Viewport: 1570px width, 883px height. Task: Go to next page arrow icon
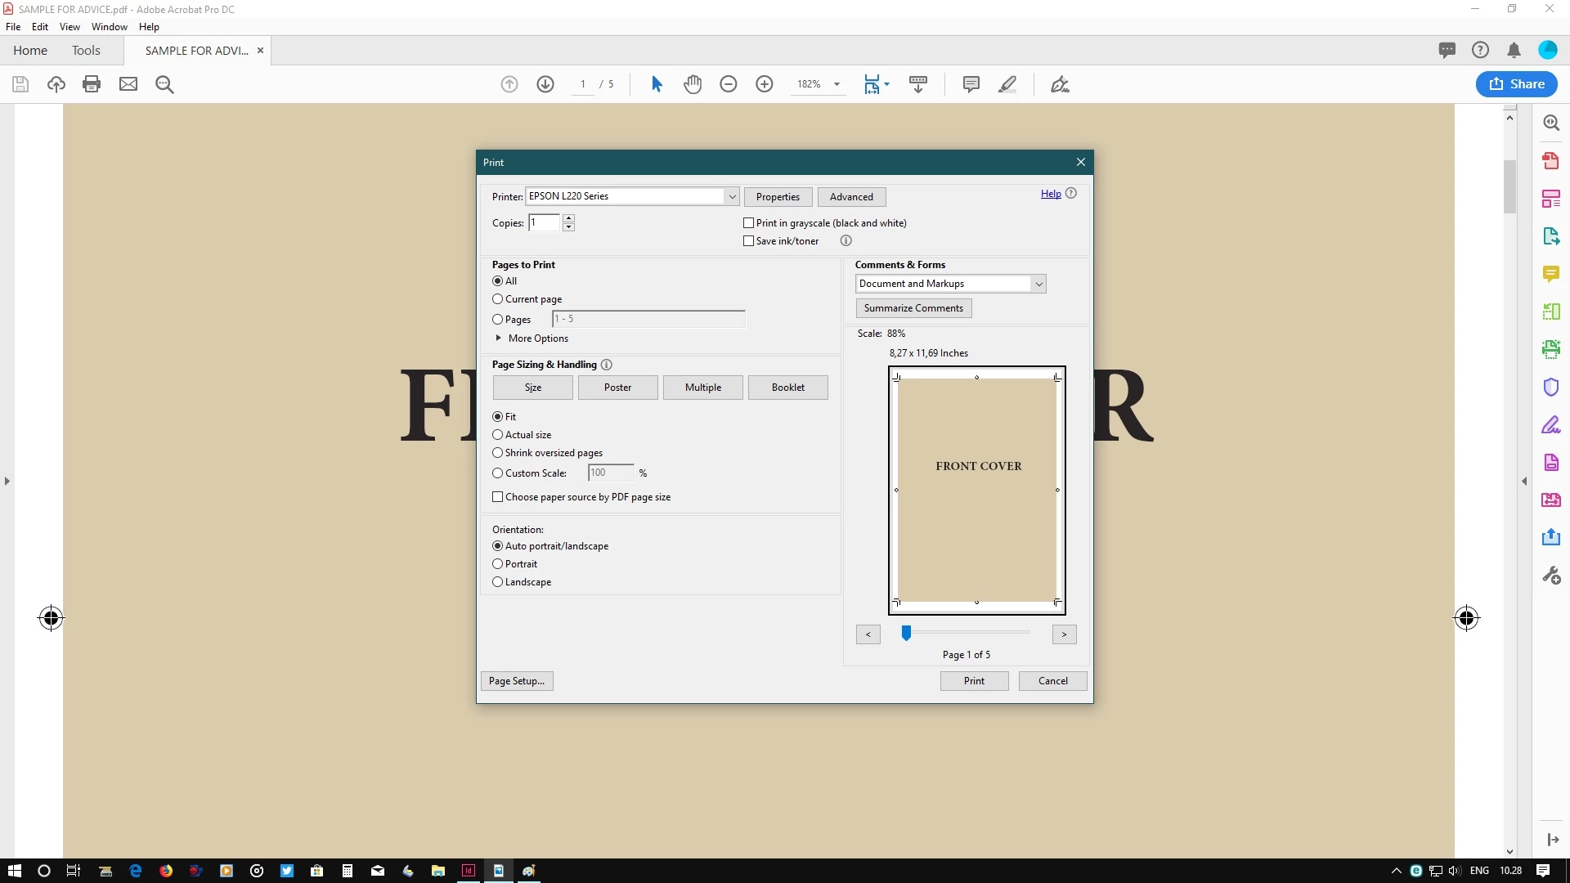click(x=545, y=84)
